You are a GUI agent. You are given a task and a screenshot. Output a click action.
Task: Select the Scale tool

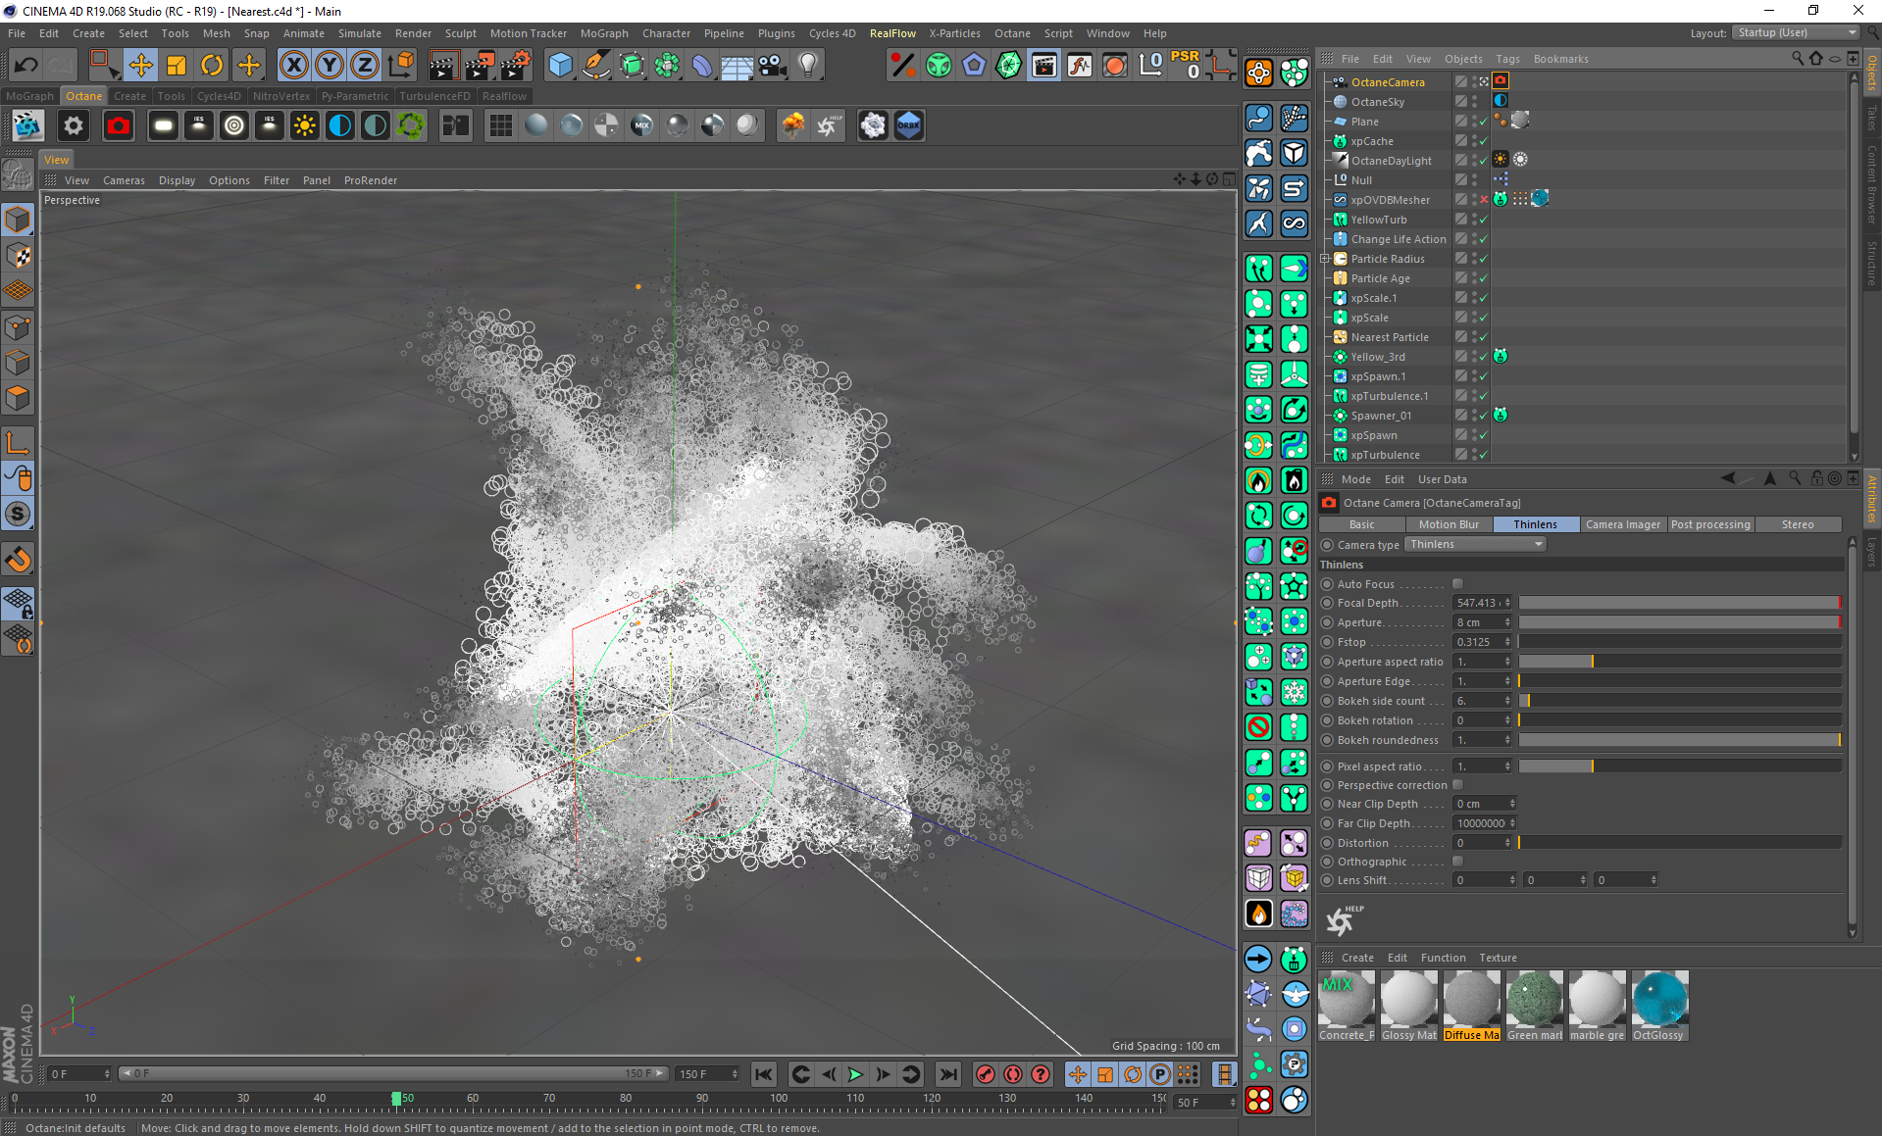coord(177,66)
